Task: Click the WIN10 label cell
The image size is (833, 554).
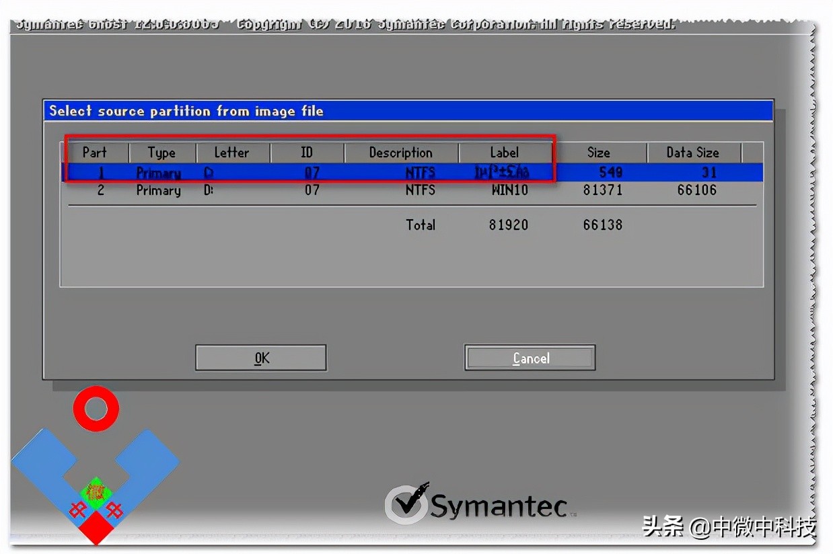Action: click(x=509, y=190)
